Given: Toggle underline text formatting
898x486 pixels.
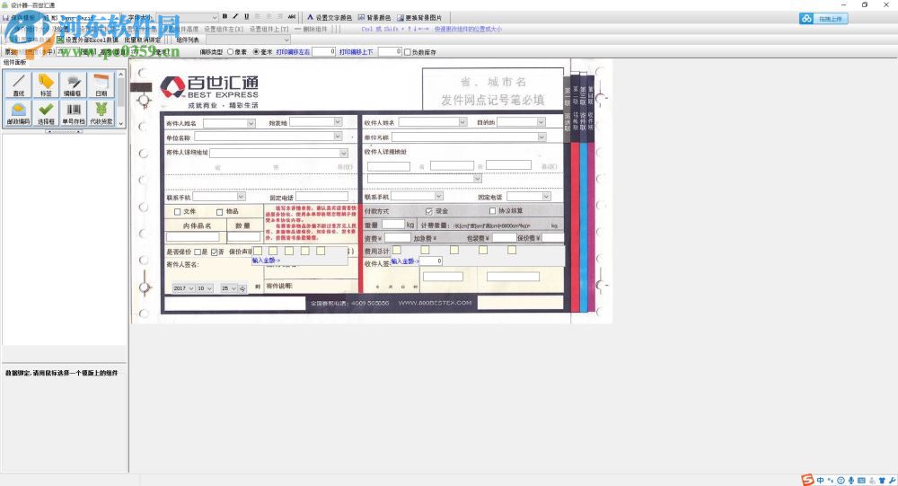Looking at the screenshot, I should pyautogui.click(x=246, y=17).
